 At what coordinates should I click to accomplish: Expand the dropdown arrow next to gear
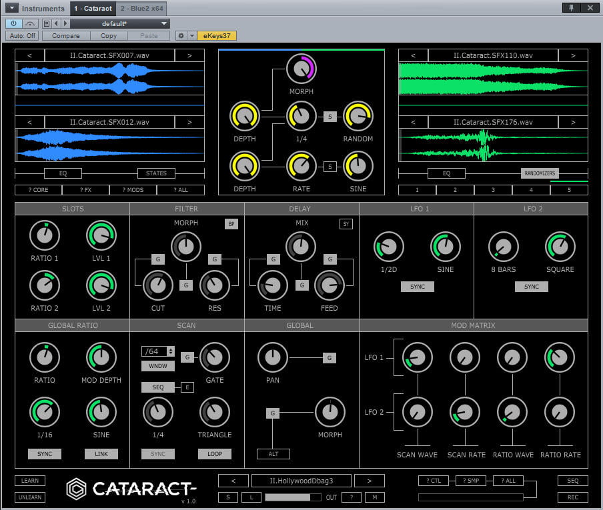point(191,35)
